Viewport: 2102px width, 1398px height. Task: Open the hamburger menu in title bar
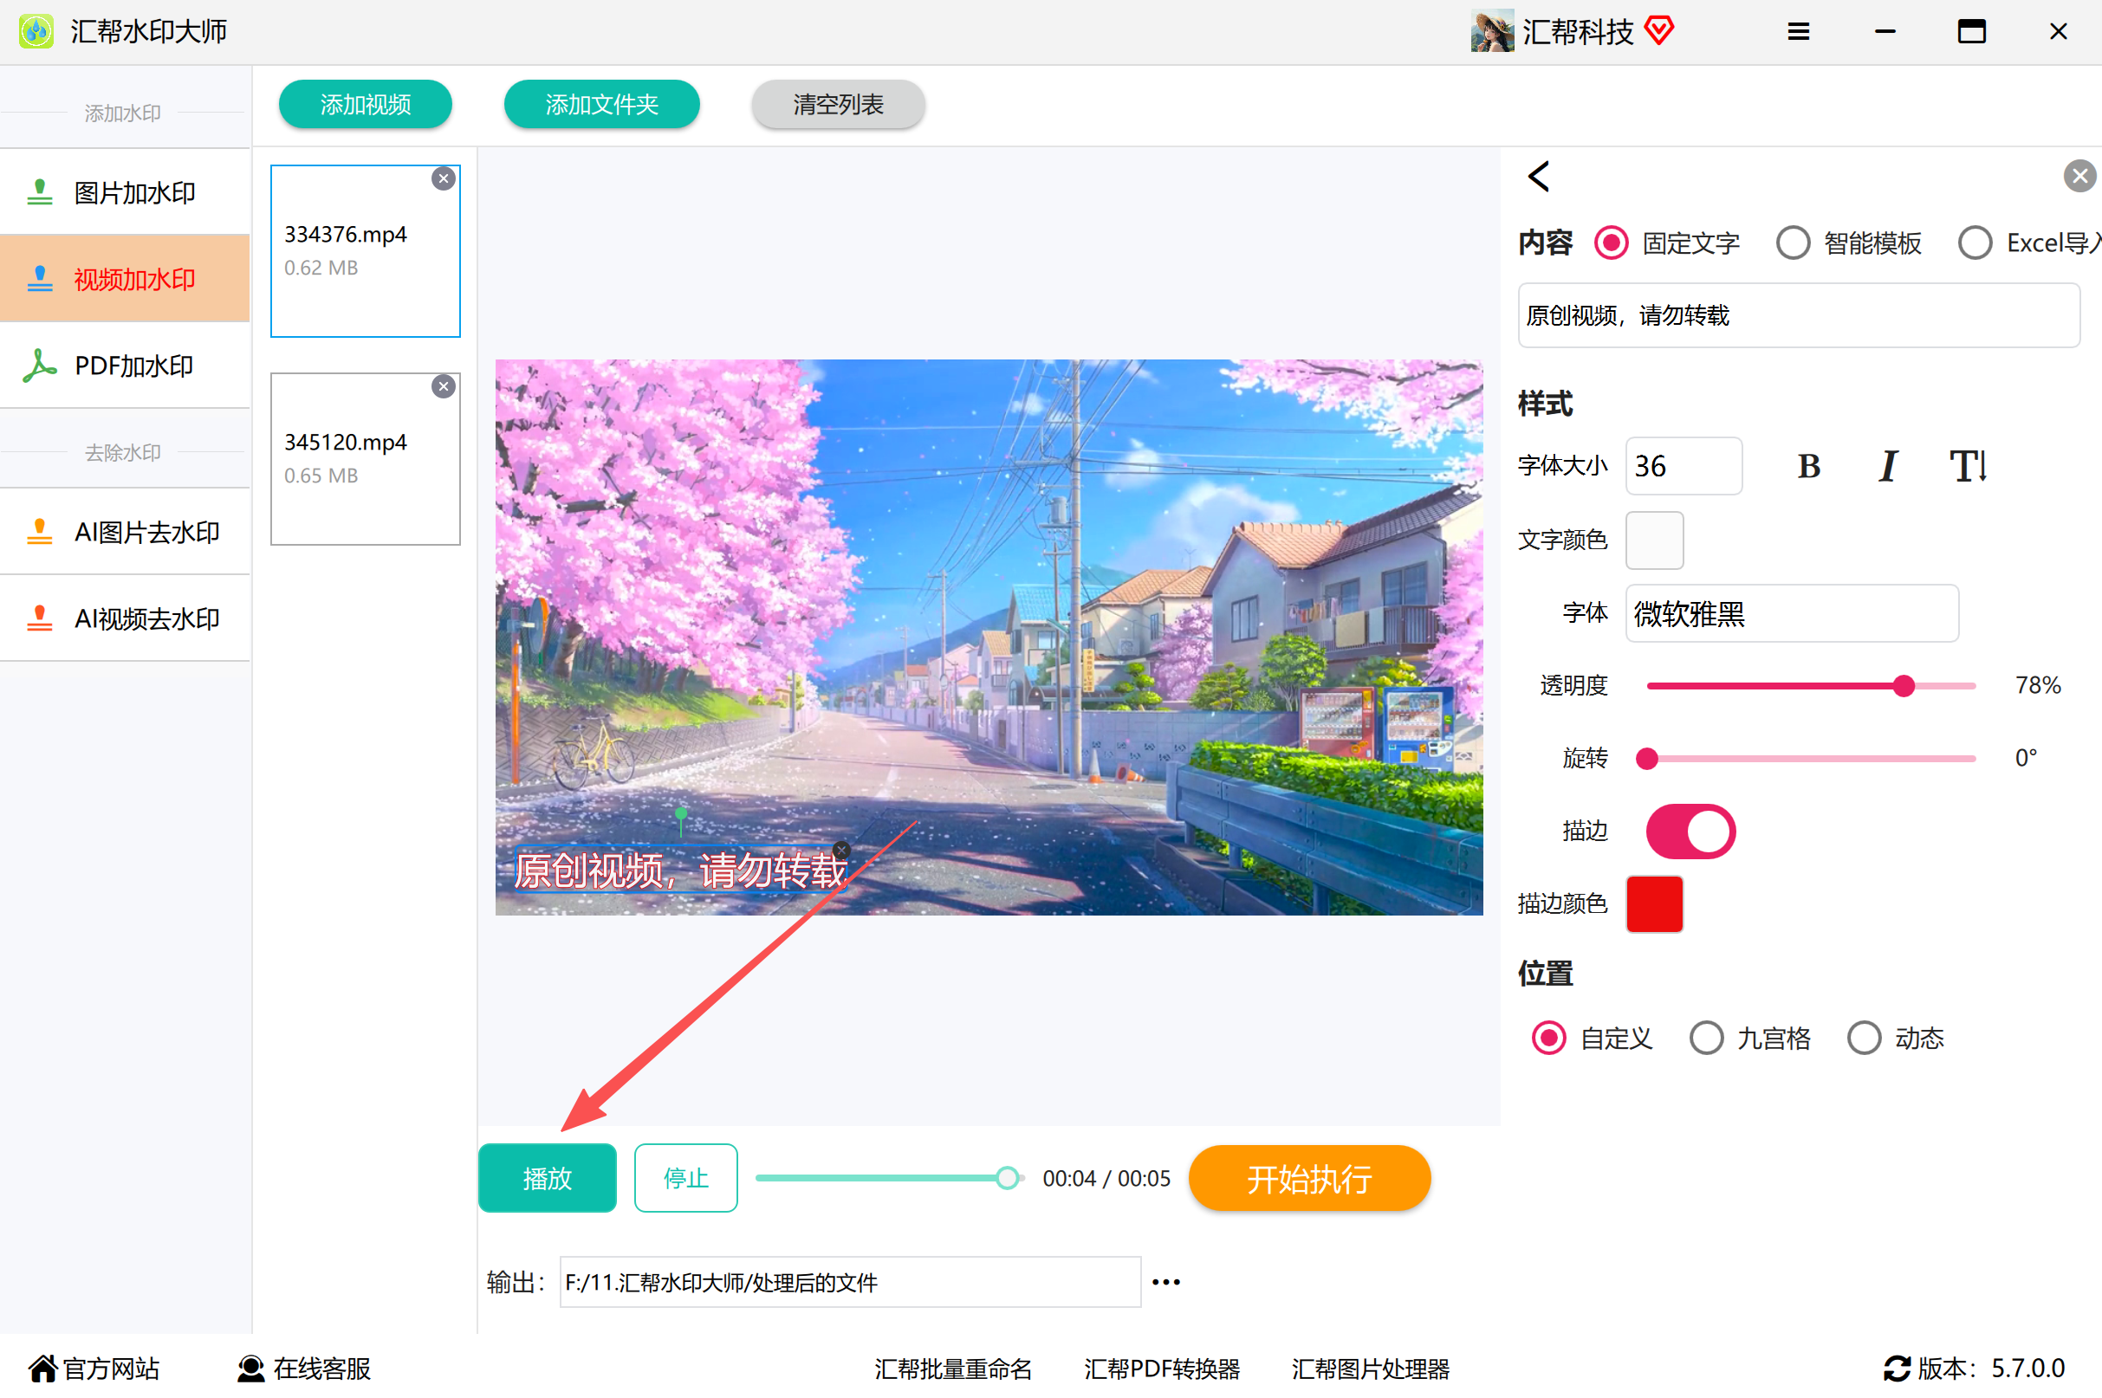(x=1798, y=32)
